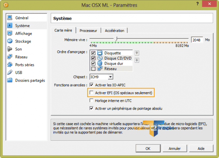Open the Chipset ICH9 dropdown
Image resolution: width=219 pixels, height=158 pixels.
click(101, 77)
